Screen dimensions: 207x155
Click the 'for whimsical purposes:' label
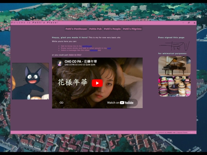pyautogui.click(x=172, y=54)
